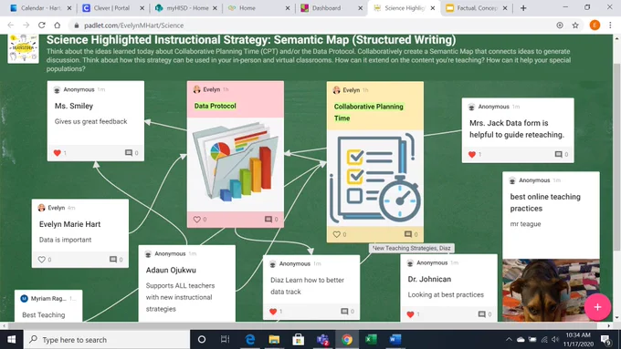621x349 pixels.
Task: Open comments on Collaborative Planning Time post
Action: (408, 234)
